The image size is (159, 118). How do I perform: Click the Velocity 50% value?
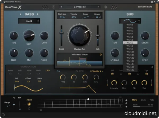click(74, 17)
